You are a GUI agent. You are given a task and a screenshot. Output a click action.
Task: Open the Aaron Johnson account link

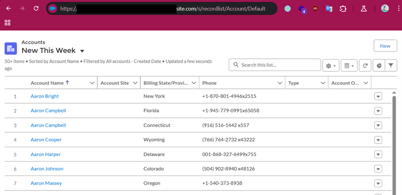47,169
